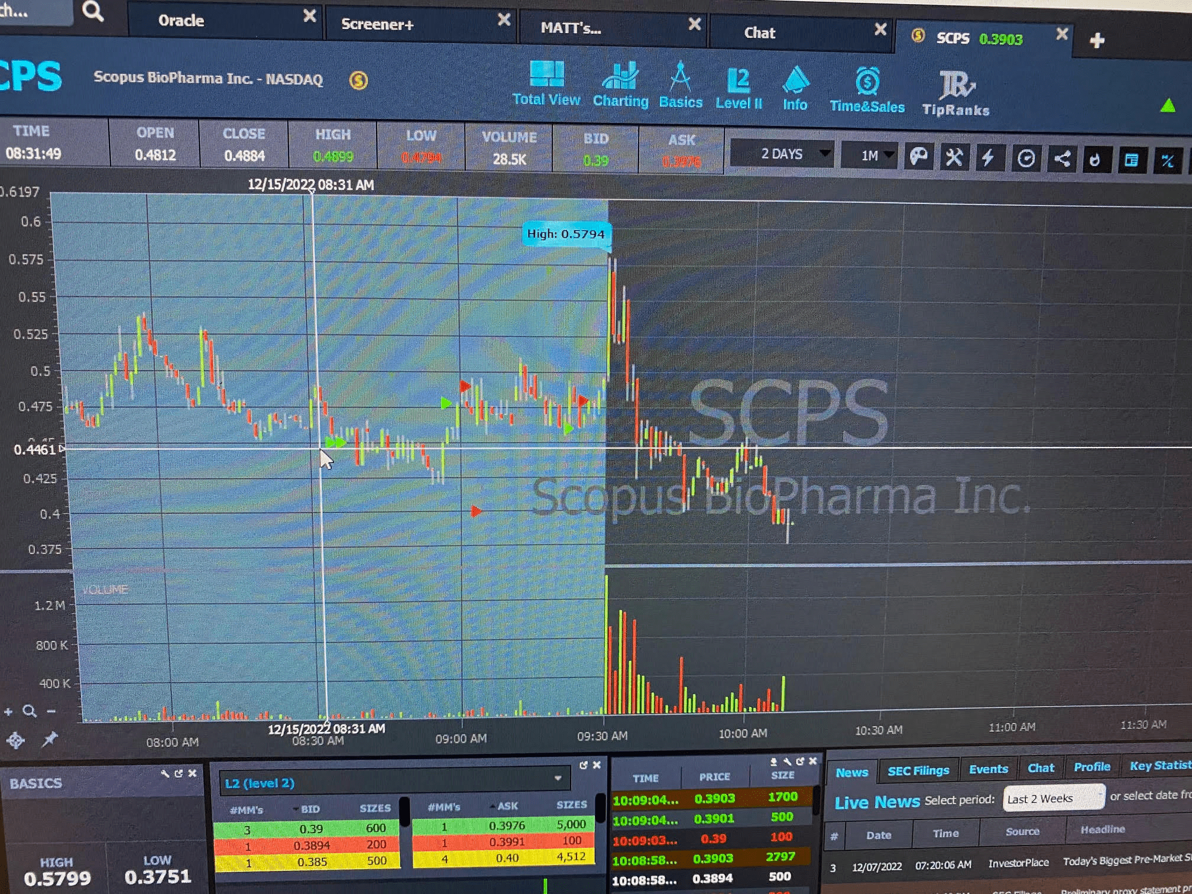1192x894 pixels.
Task: Open the TipRanks panel
Action: pos(955,93)
